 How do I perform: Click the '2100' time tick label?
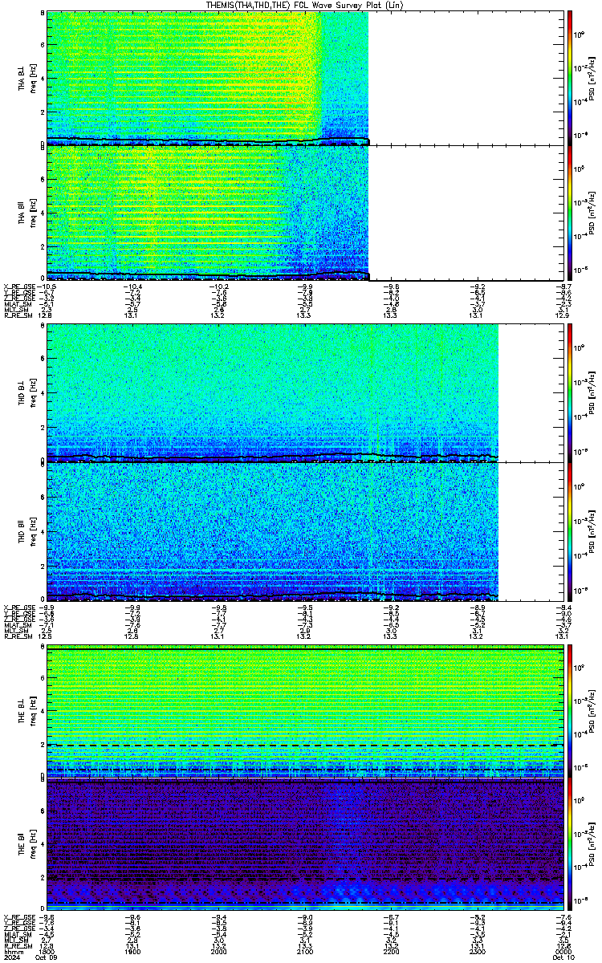coord(304,953)
